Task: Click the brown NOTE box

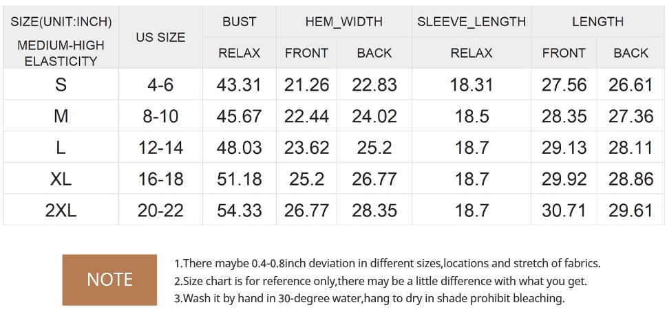Action: tap(109, 280)
